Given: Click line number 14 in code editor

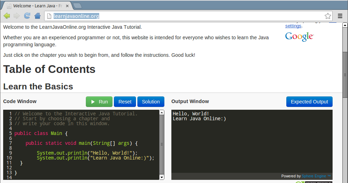Looking at the screenshot, I should pos(9,177).
